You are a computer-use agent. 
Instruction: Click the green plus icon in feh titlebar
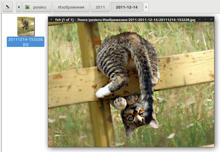51,19
